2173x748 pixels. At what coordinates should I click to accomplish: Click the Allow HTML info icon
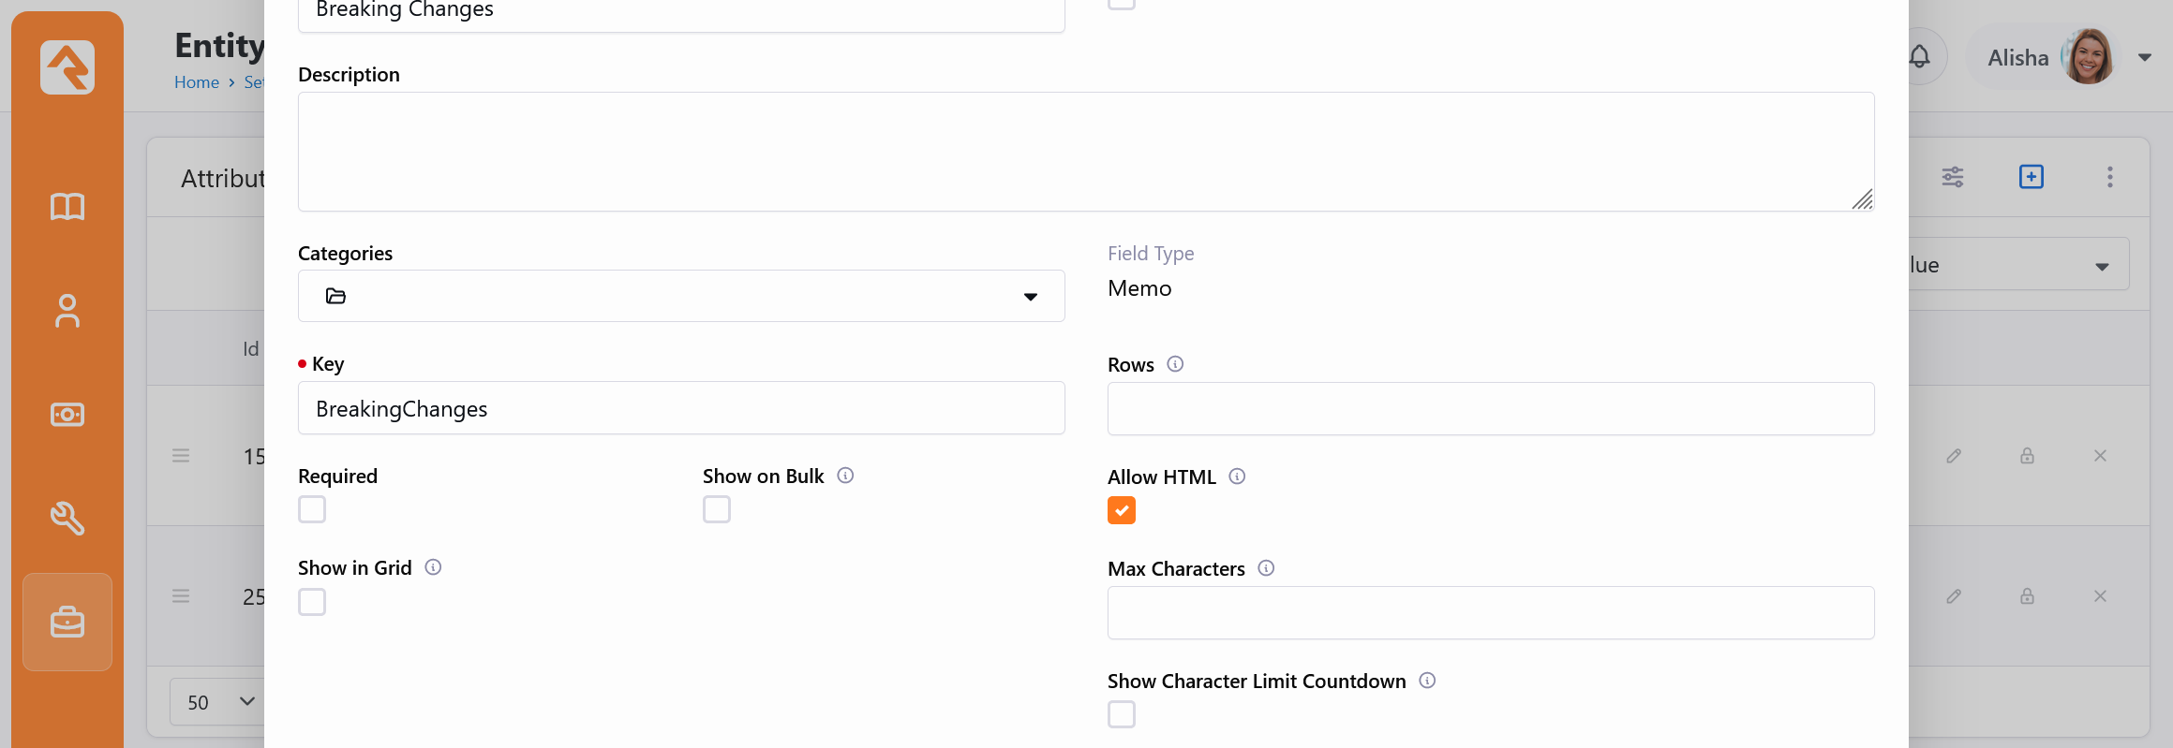(x=1237, y=477)
